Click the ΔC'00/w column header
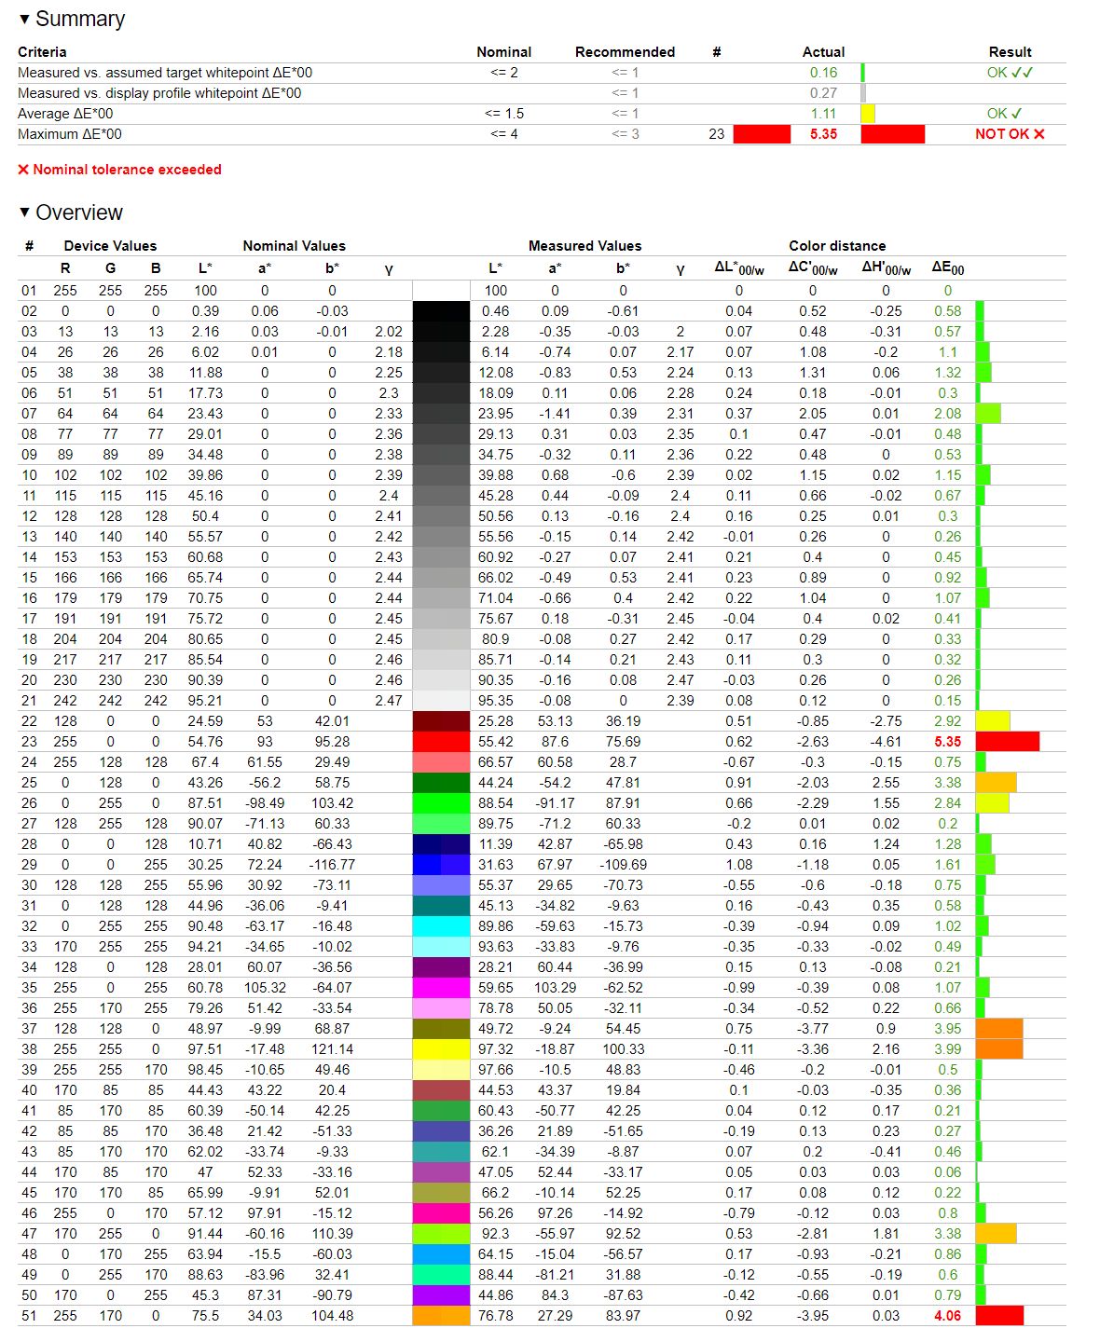 [813, 268]
